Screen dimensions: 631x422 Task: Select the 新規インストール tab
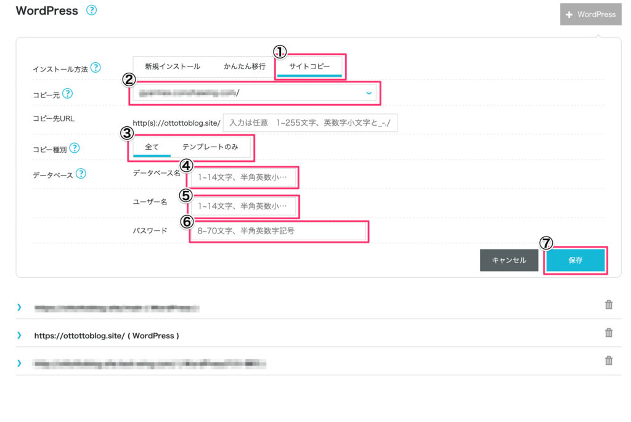173,67
